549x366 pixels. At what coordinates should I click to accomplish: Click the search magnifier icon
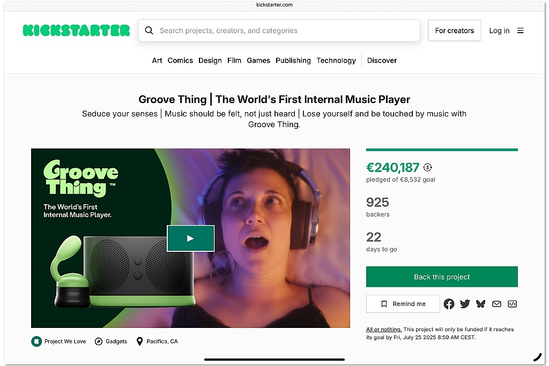[149, 31]
